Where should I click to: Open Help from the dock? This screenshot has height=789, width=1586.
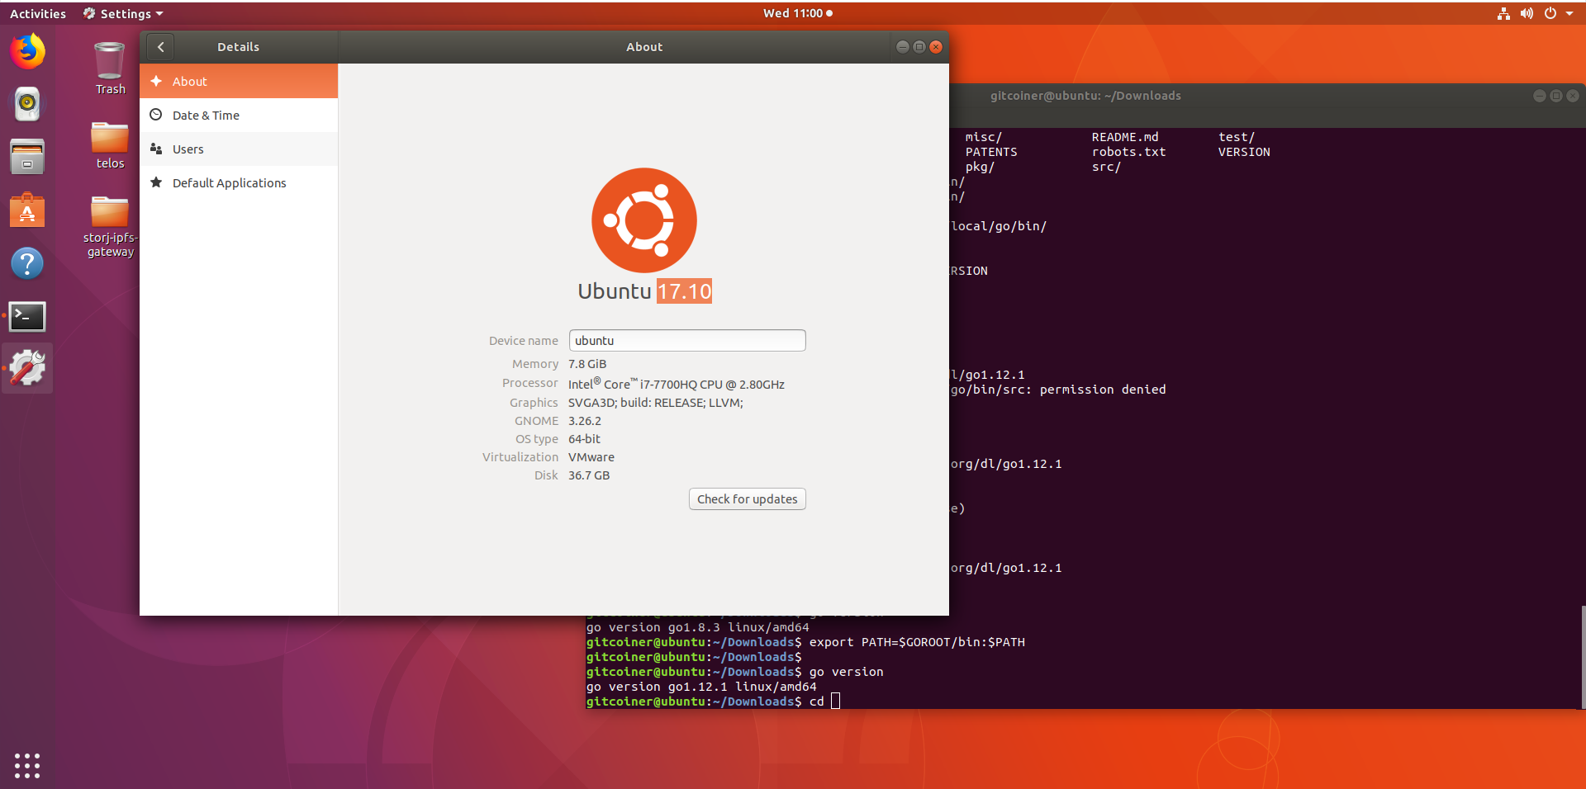pos(27,263)
